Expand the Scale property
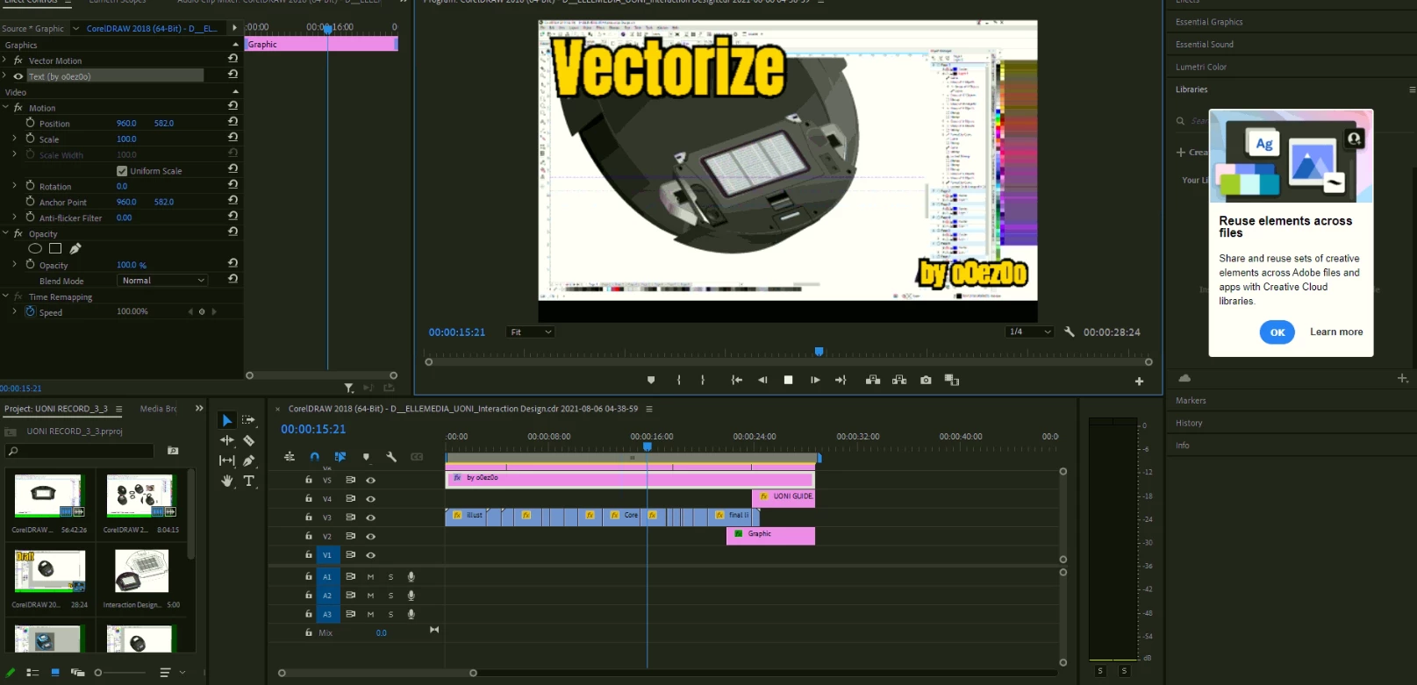 tap(14, 139)
